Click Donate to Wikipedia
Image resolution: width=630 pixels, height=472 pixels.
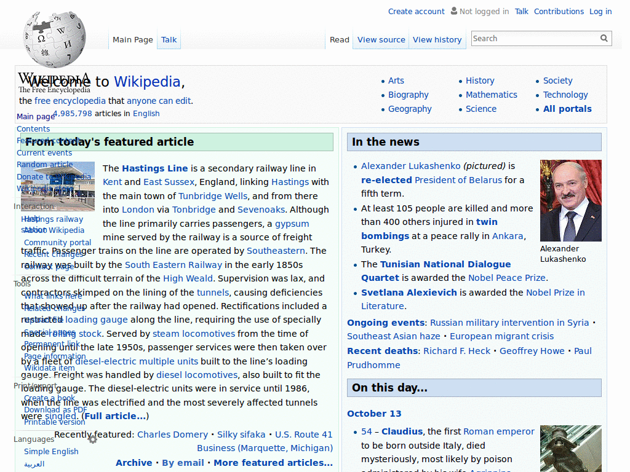(x=54, y=176)
